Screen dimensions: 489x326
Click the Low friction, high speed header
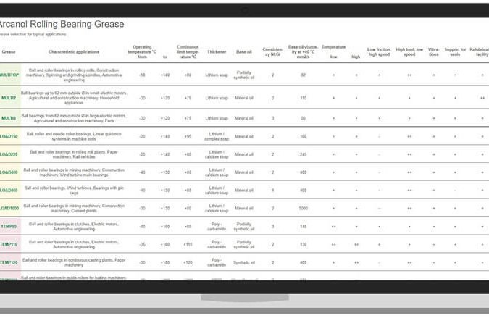click(x=379, y=51)
